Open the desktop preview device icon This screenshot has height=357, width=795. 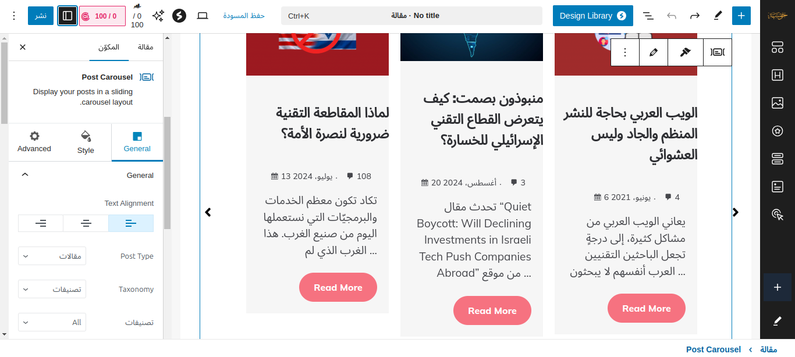point(203,16)
